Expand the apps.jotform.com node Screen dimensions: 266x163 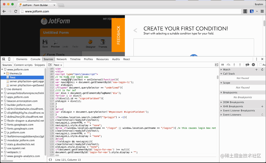coord(2,97)
